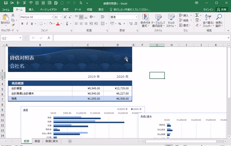231x146 pixels.
Task: Click the new sheet plus button
Action: [70, 141]
